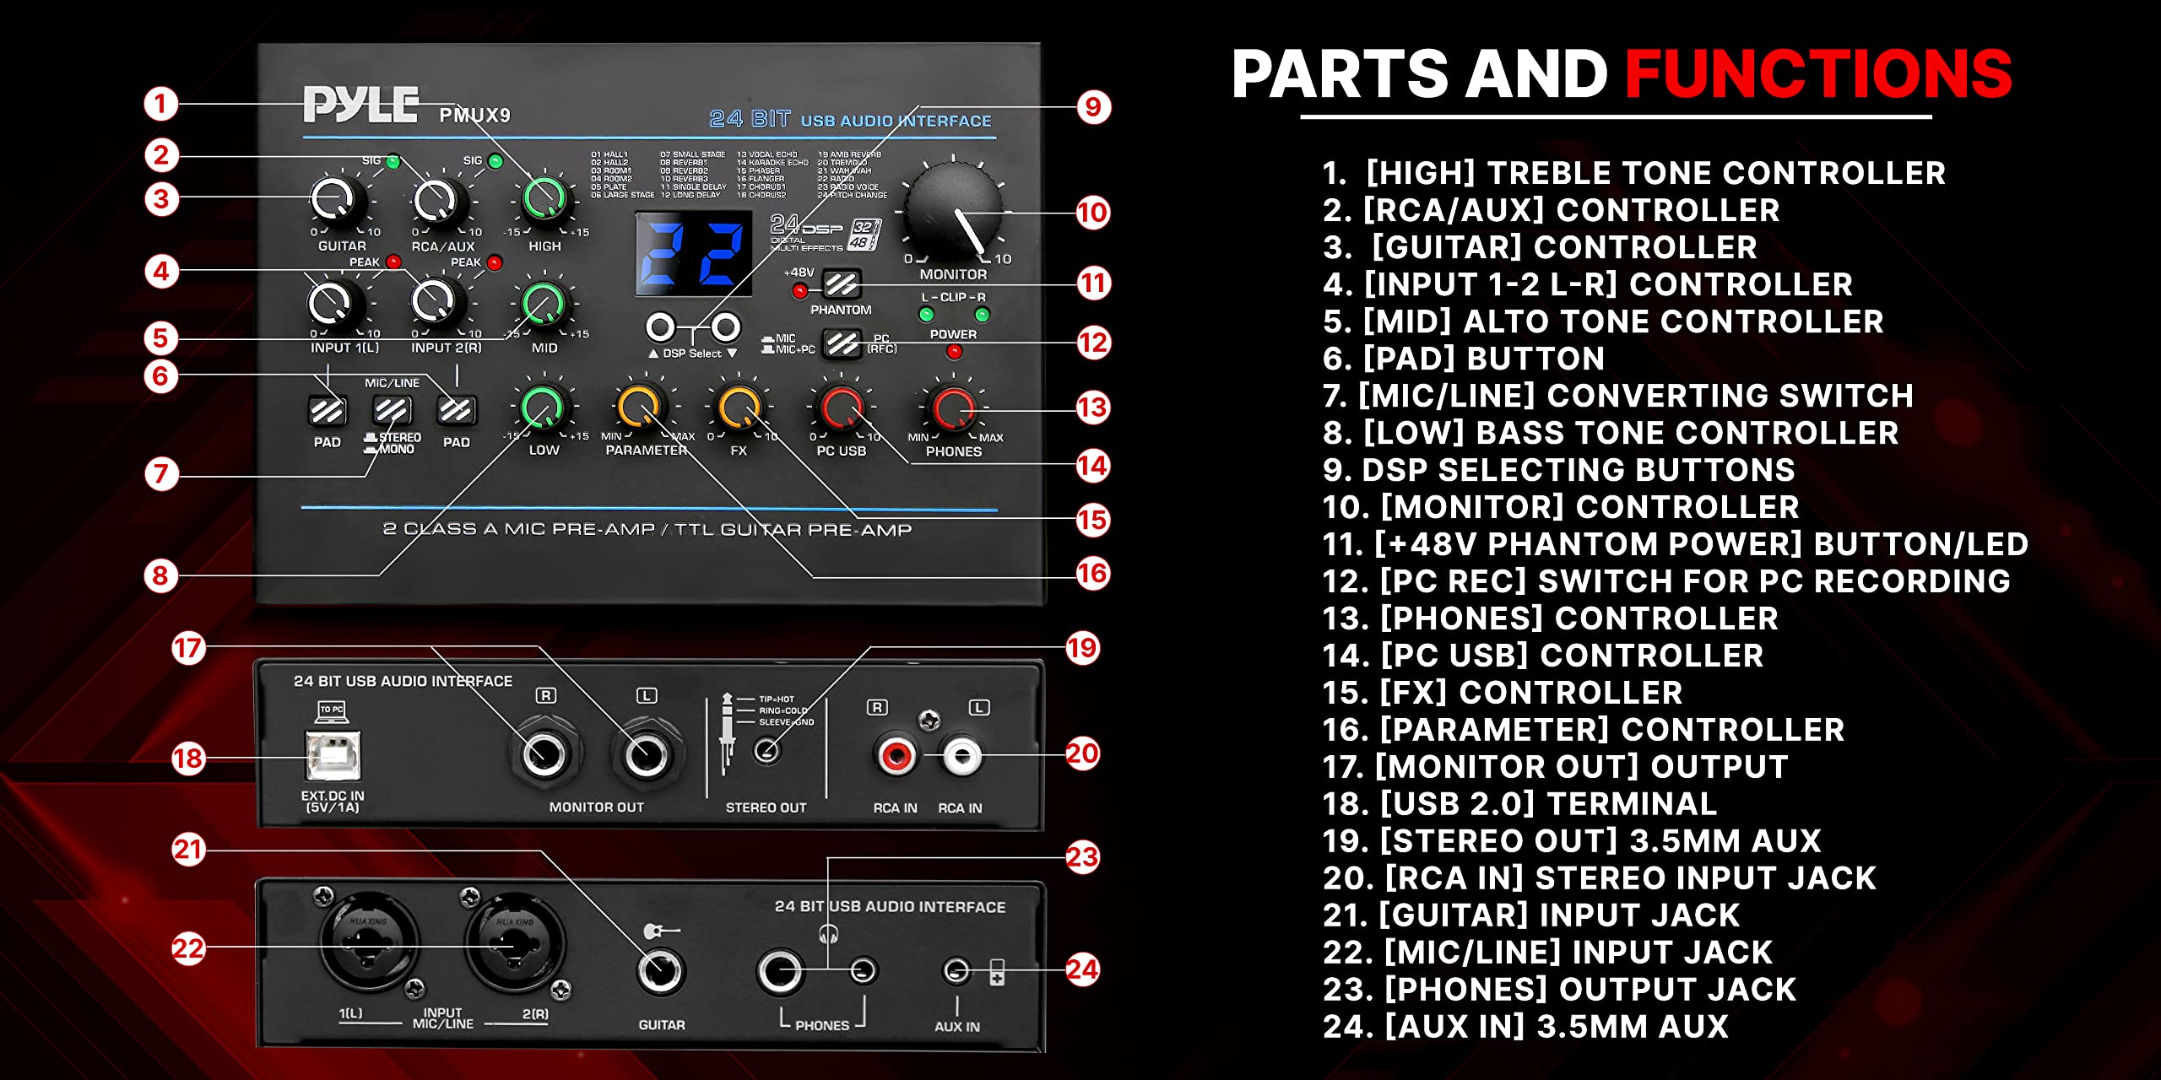This screenshot has width=2161, height=1080.
Task: Click the 'PARTS AND FUNCTIONS' heading
Action: [x=1622, y=74]
